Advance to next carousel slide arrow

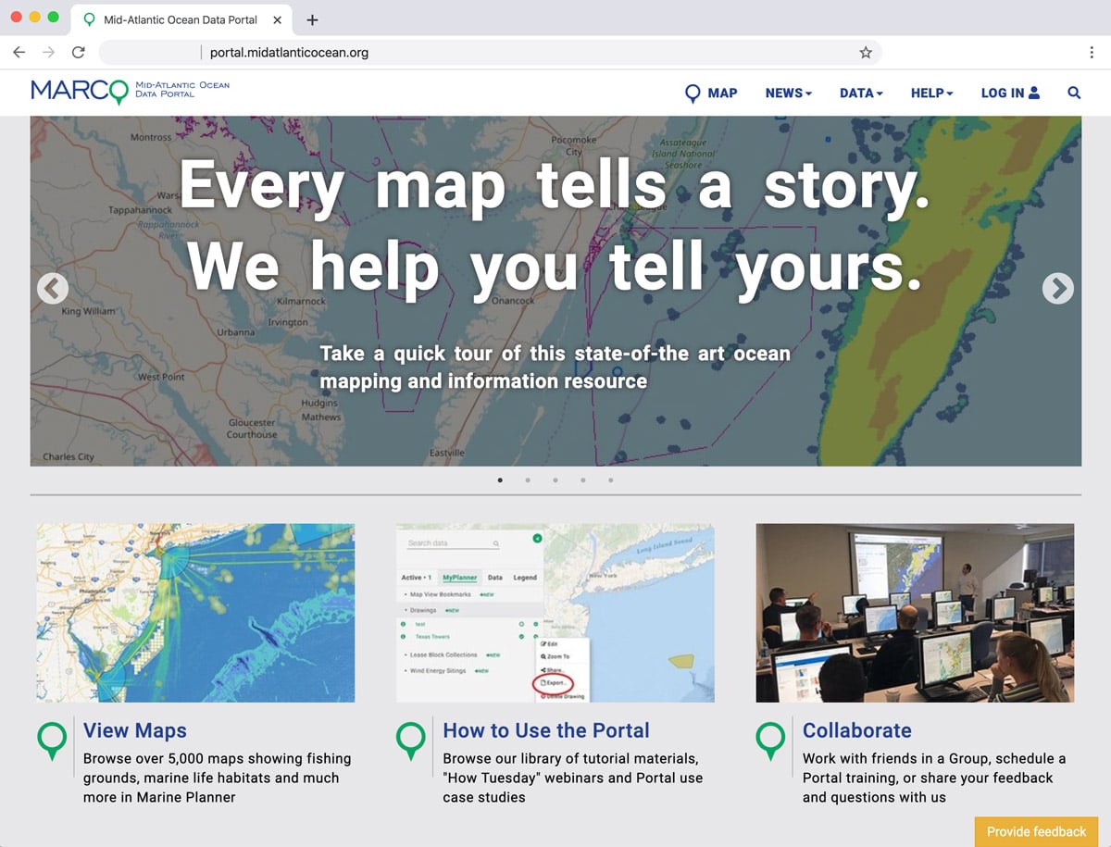(1057, 289)
